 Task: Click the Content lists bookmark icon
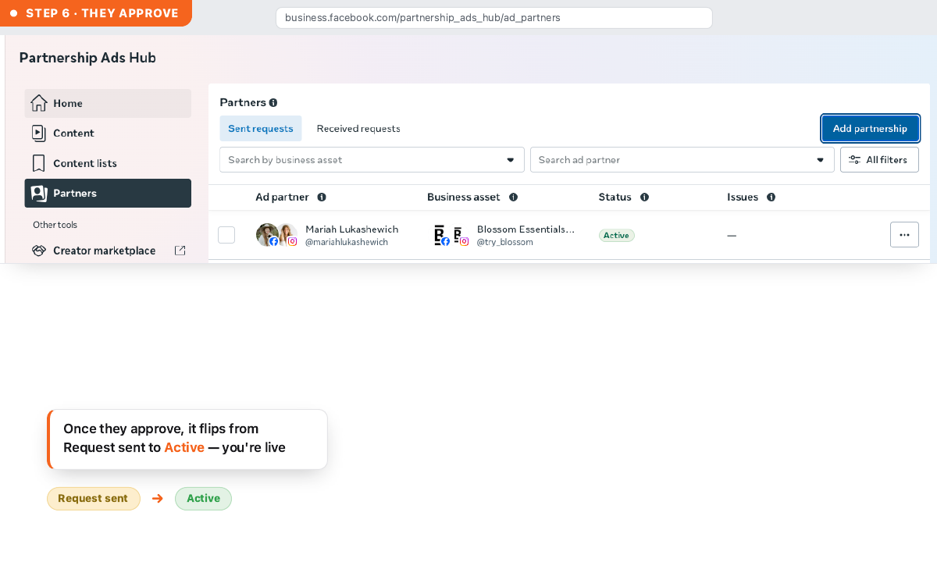click(x=38, y=163)
